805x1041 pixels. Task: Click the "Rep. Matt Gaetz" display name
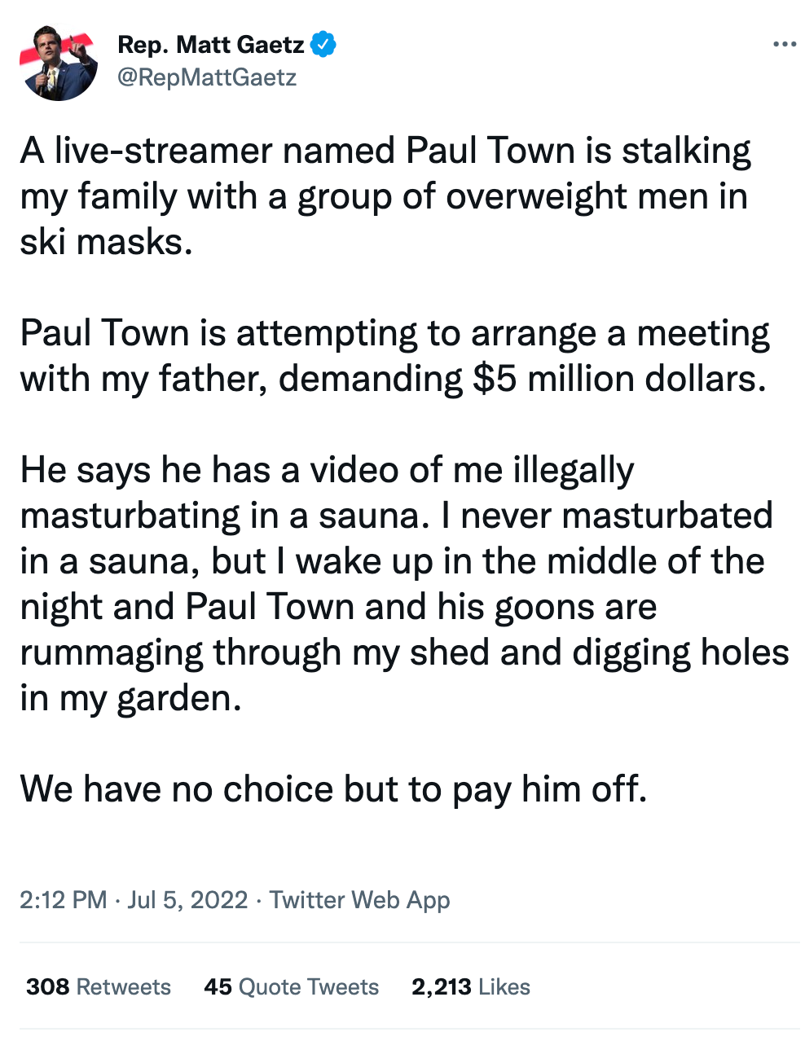211,45
